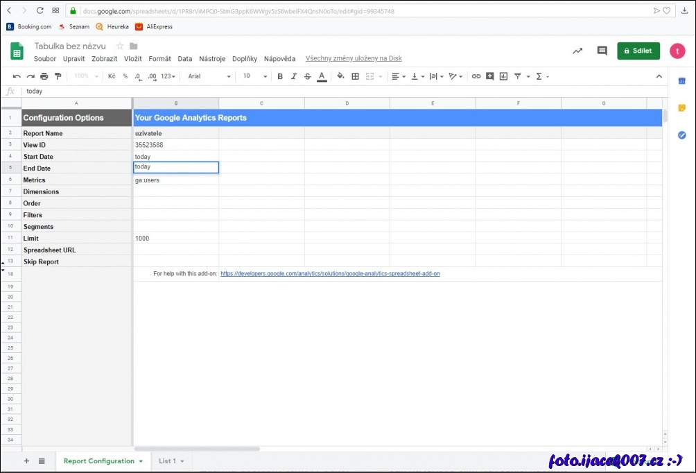This screenshot has width=696, height=473.
Task: Click the insert link icon
Action: pyautogui.click(x=476, y=76)
